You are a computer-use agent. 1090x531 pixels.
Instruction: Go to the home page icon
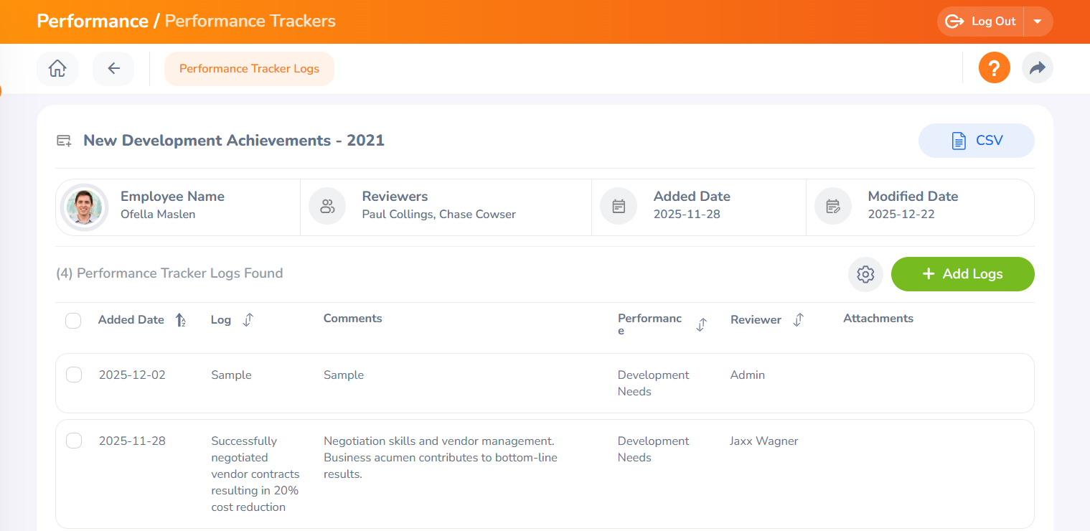57,69
